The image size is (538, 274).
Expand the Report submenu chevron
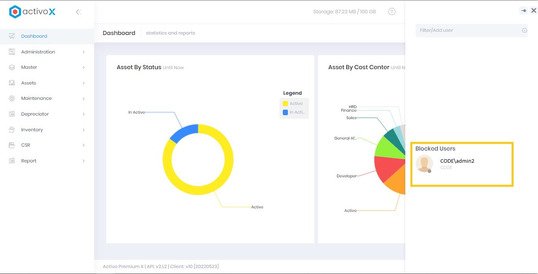click(83, 161)
